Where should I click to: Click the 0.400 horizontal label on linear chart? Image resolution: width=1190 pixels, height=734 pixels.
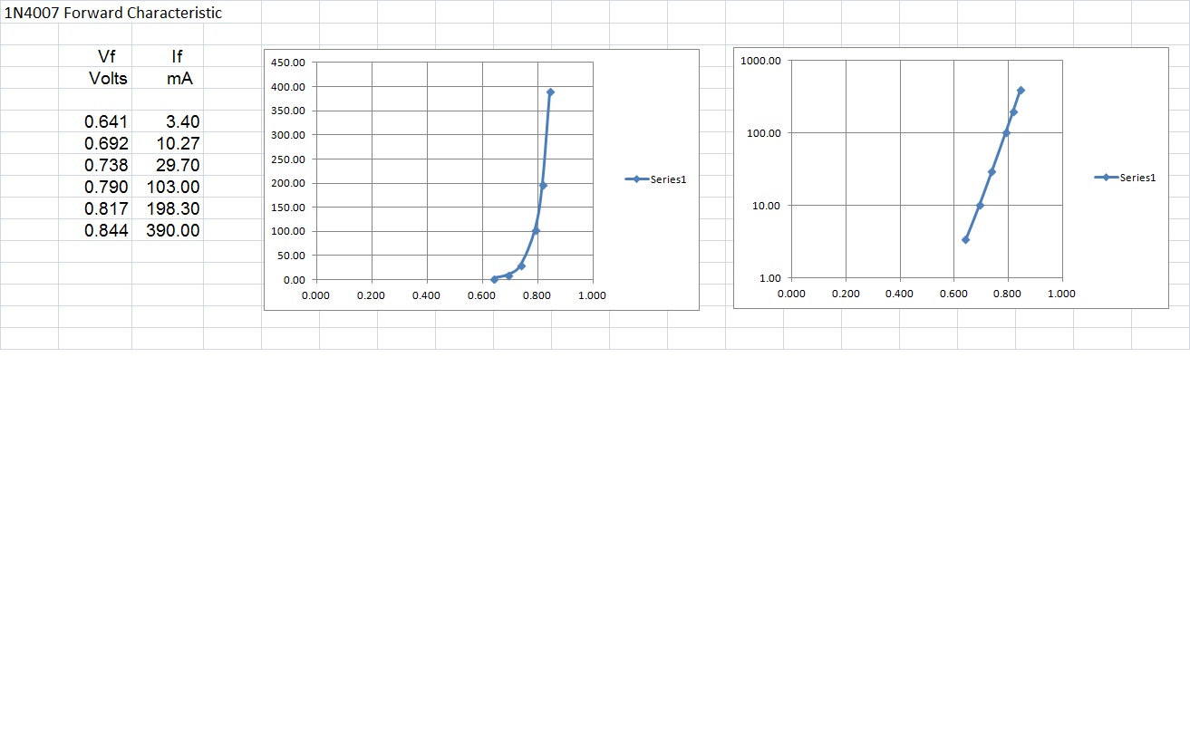(x=427, y=295)
